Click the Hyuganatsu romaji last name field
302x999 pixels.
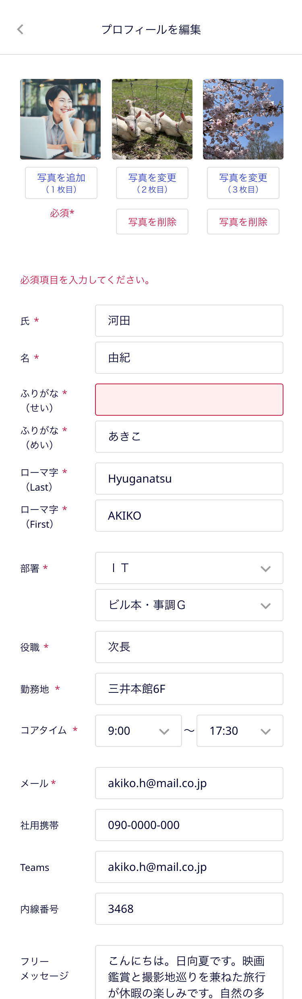[x=189, y=479]
